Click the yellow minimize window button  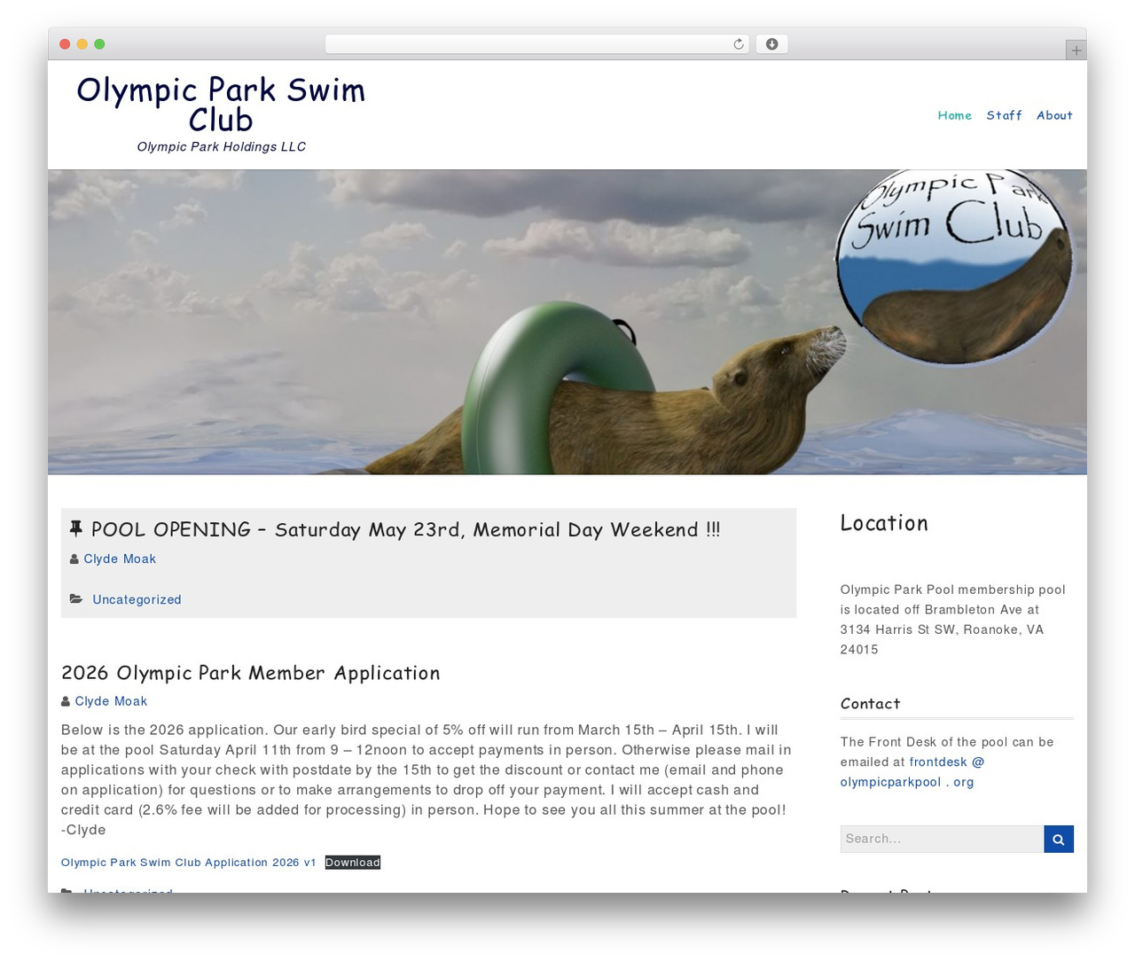point(82,44)
